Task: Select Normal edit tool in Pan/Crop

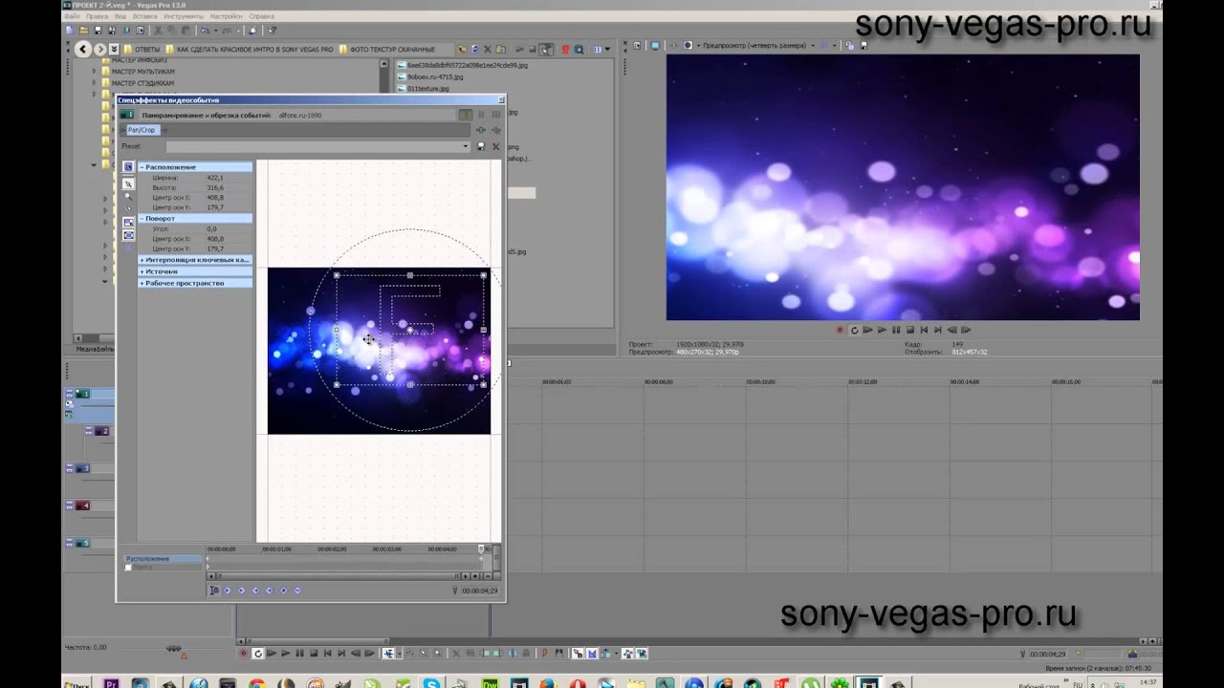Action: coord(128,184)
